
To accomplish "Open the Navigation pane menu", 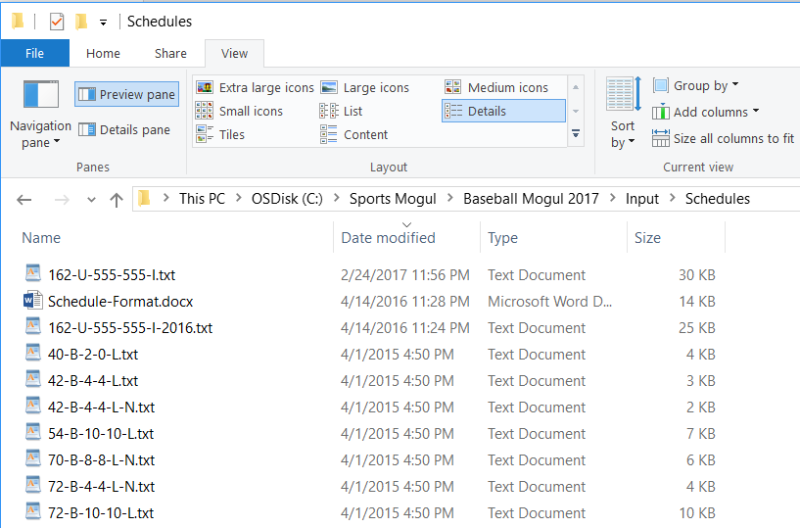I will pos(40,115).
